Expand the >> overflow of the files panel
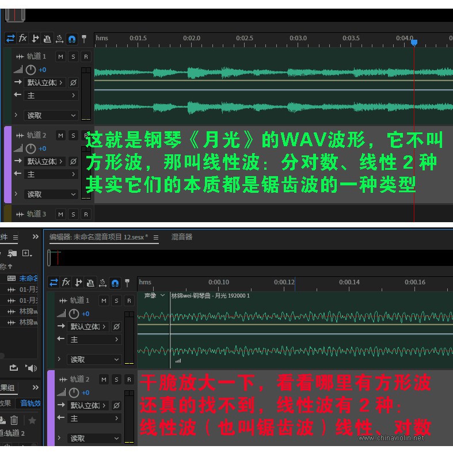The image size is (453, 453). pyautogui.click(x=35, y=237)
